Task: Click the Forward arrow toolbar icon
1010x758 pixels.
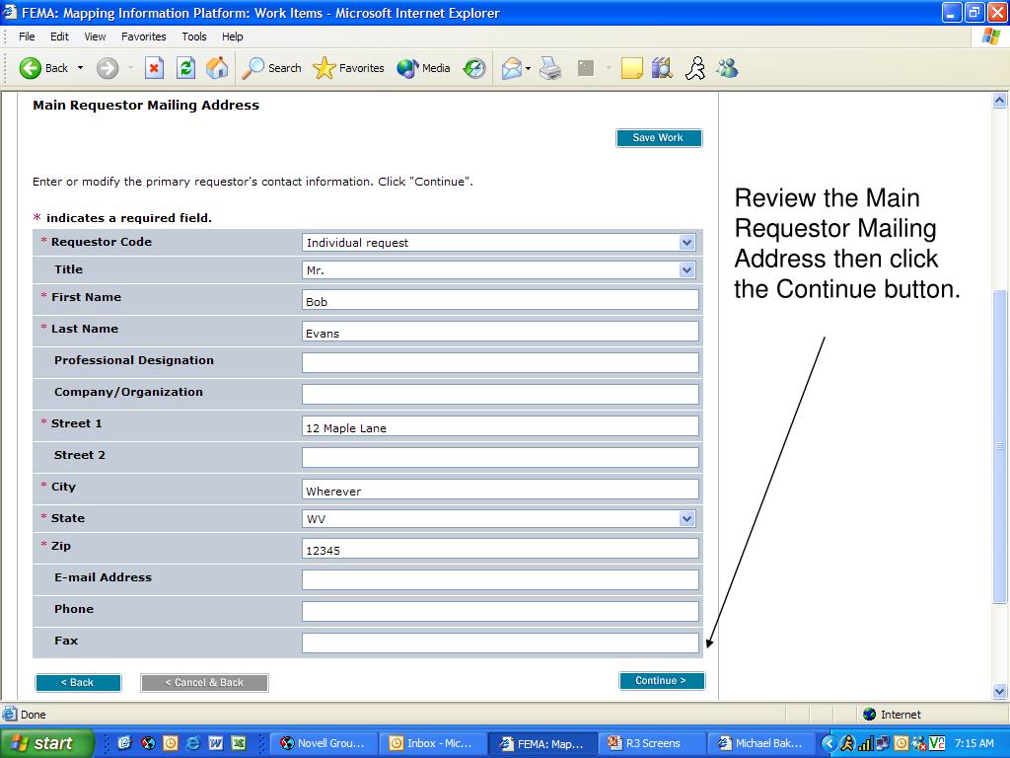Action: click(107, 68)
